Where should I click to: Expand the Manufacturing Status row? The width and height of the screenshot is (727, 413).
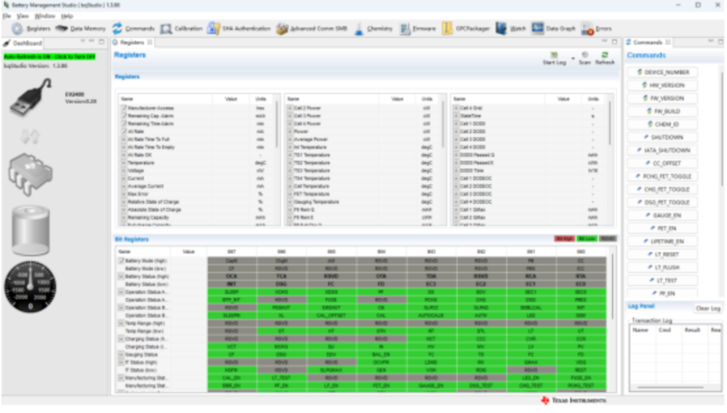(x=121, y=378)
